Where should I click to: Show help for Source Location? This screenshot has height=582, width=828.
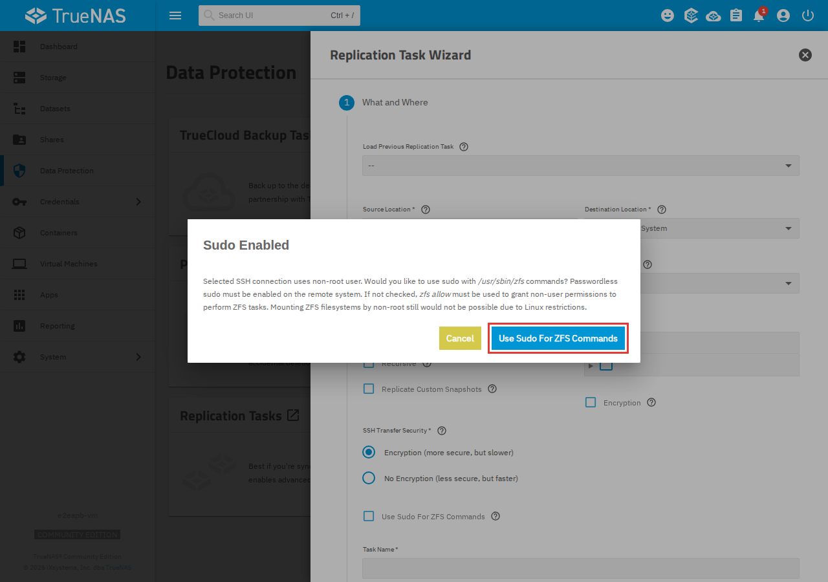(x=426, y=210)
